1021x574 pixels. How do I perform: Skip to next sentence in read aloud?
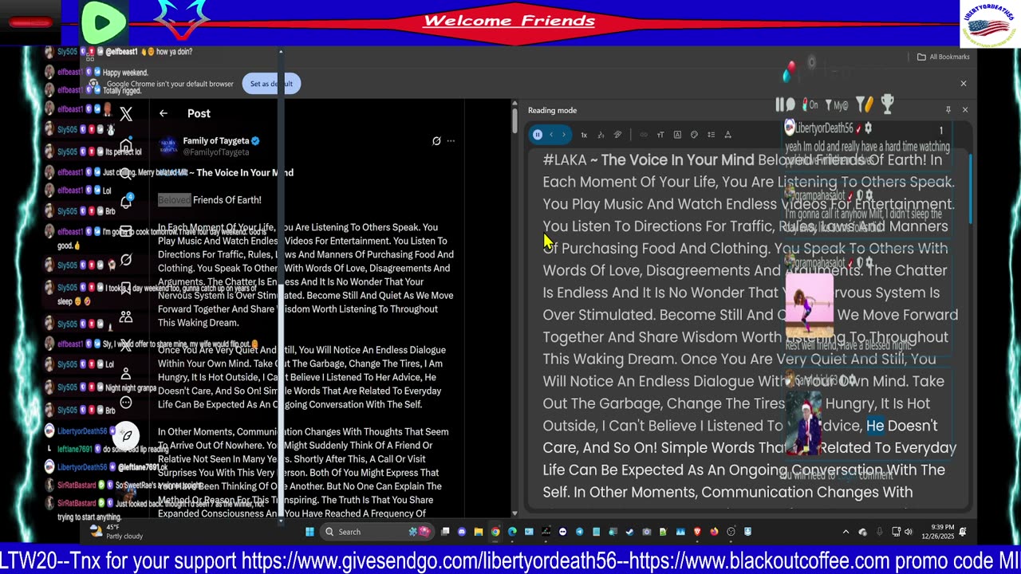coord(564,135)
